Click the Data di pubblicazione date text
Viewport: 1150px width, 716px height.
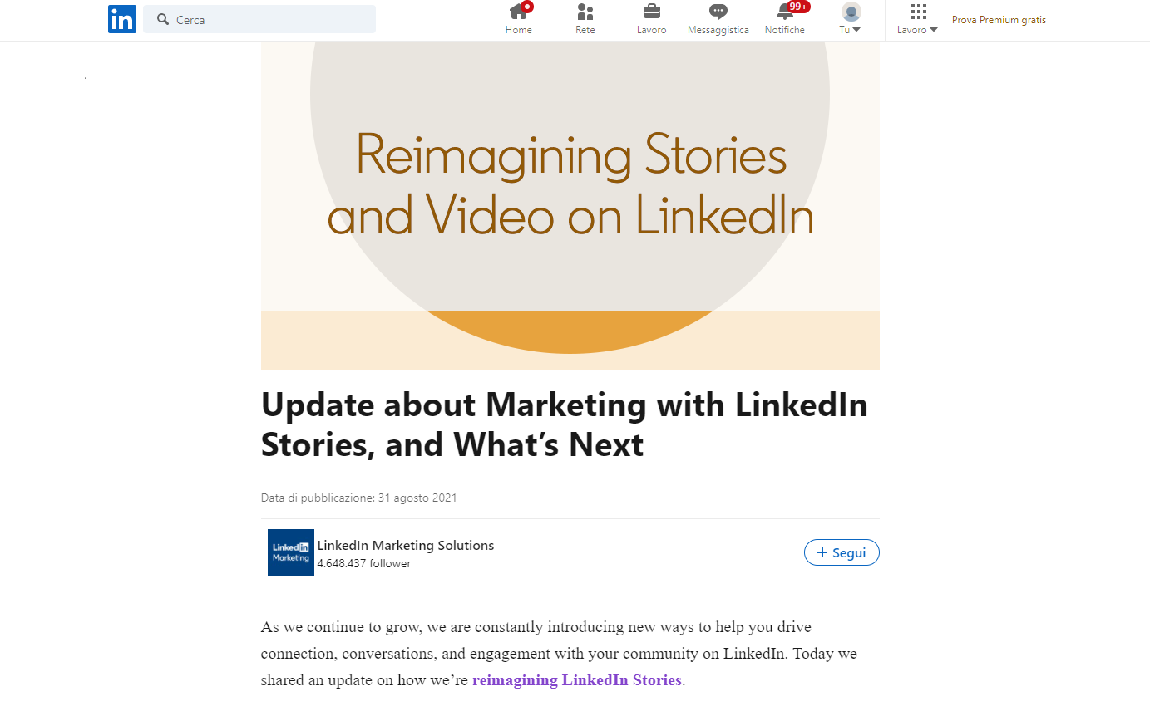(358, 498)
